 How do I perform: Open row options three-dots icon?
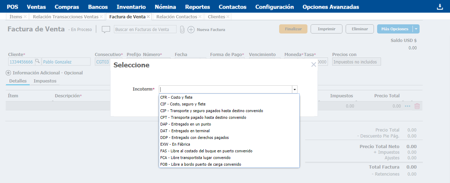pos(408,106)
